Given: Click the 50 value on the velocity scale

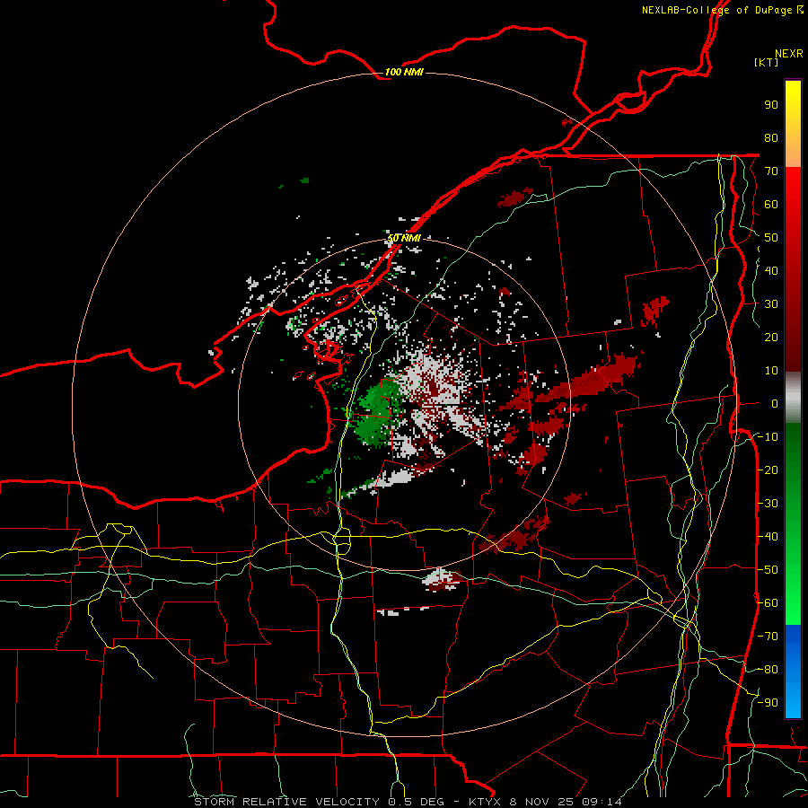Looking at the screenshot, I should point(771,238).
